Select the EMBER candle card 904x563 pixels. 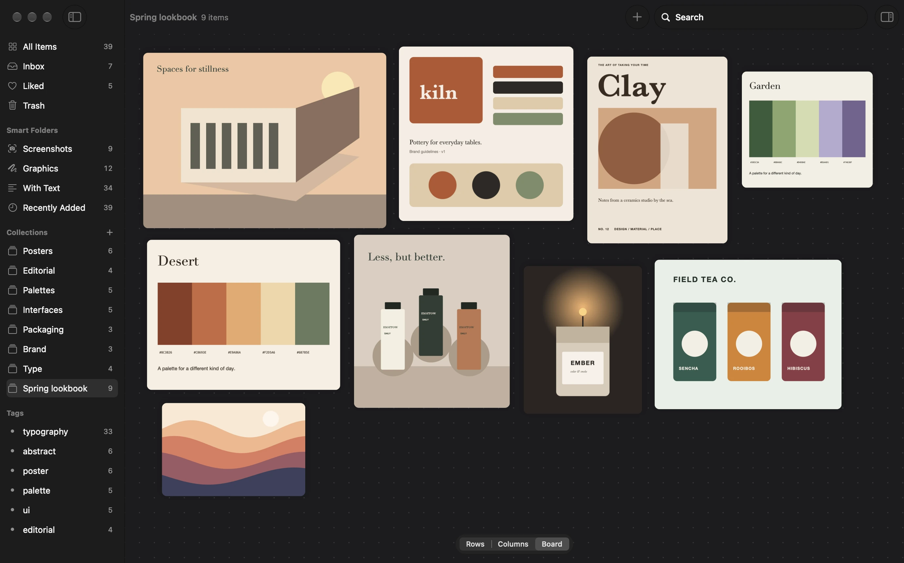click(583, 339)
